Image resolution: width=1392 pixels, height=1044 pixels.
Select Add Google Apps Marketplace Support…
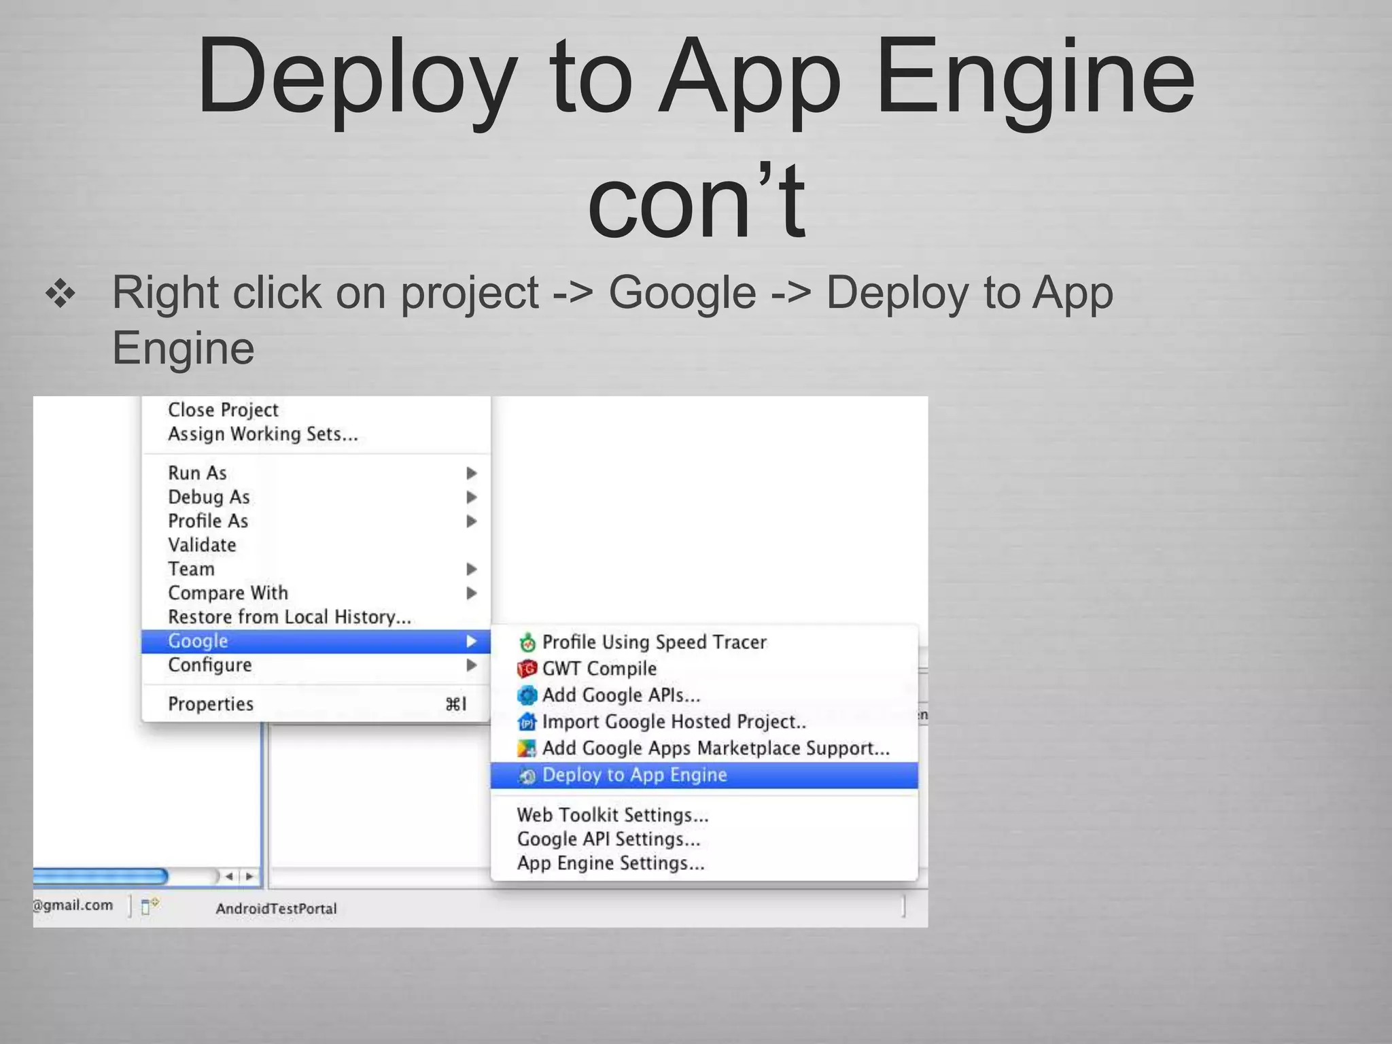tap(704, 748)
